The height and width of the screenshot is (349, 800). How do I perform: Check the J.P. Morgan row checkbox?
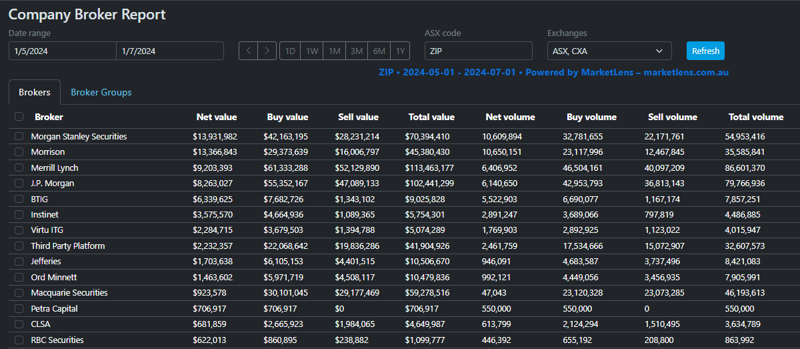click(x=19, y=184)
